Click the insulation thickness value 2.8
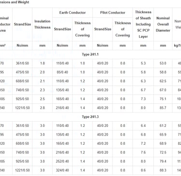 (x=42, y=108)
